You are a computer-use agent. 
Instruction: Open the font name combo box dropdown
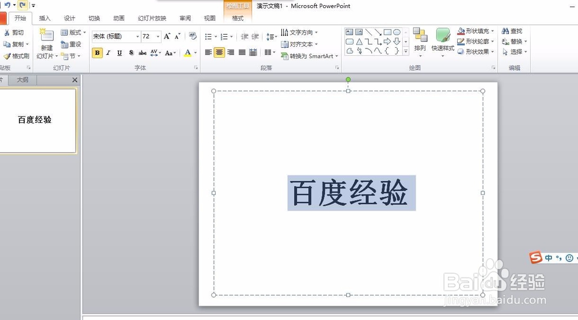point(138,36)
